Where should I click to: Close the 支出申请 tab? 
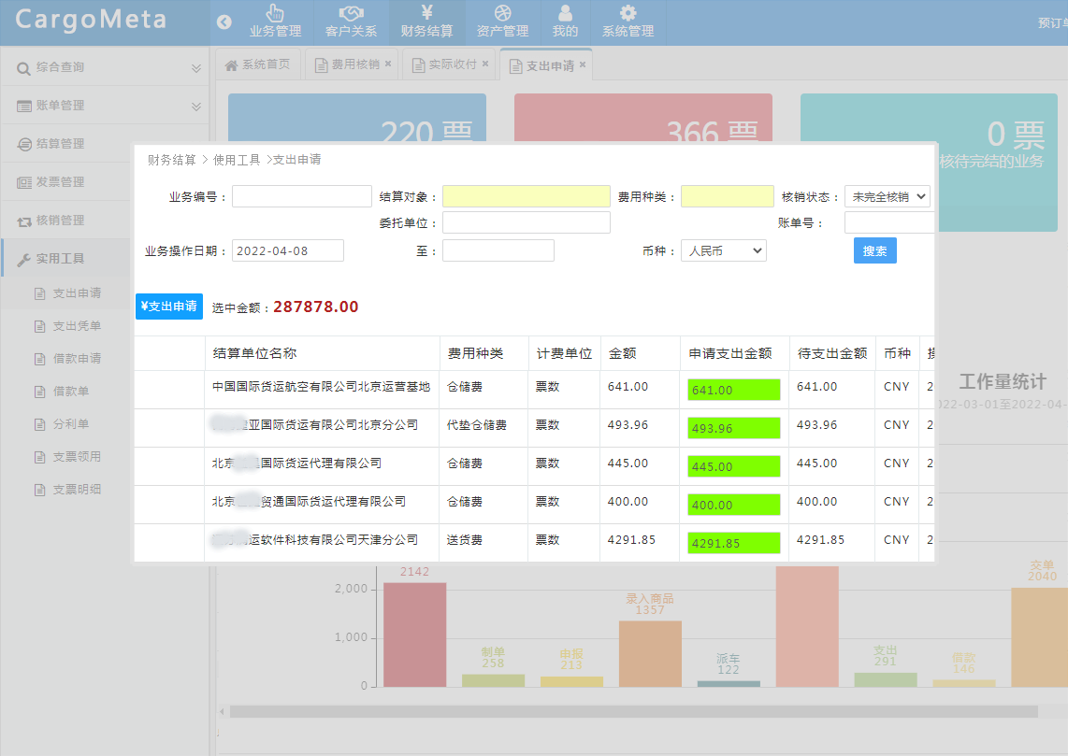point(583,64)
